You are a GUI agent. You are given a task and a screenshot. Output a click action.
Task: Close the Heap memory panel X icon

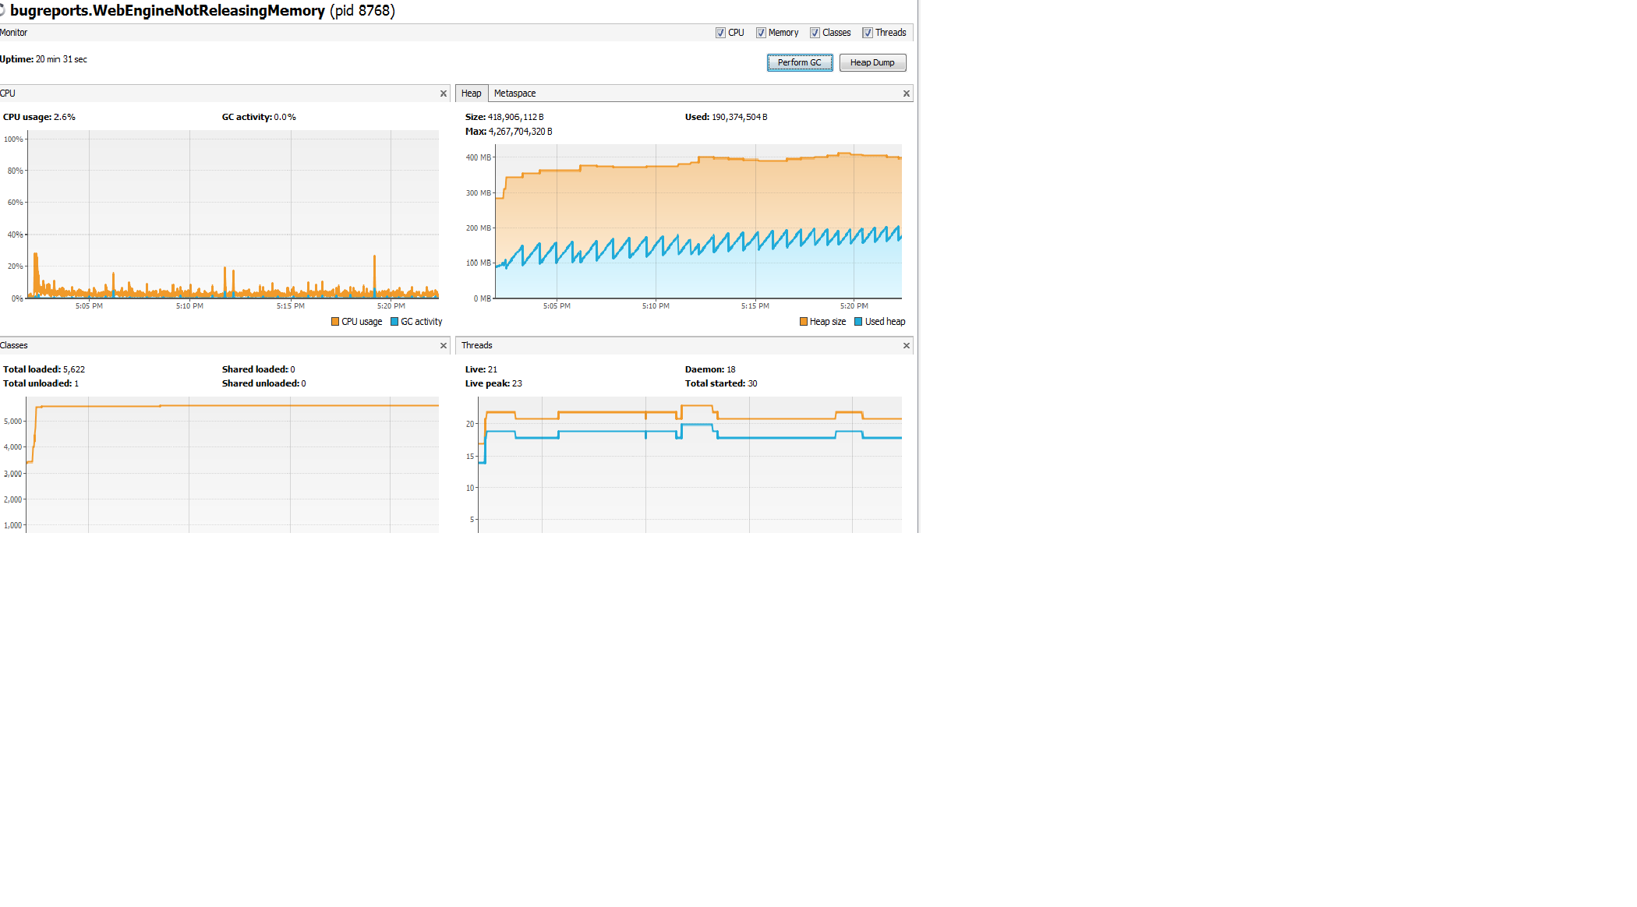(906, 94)
